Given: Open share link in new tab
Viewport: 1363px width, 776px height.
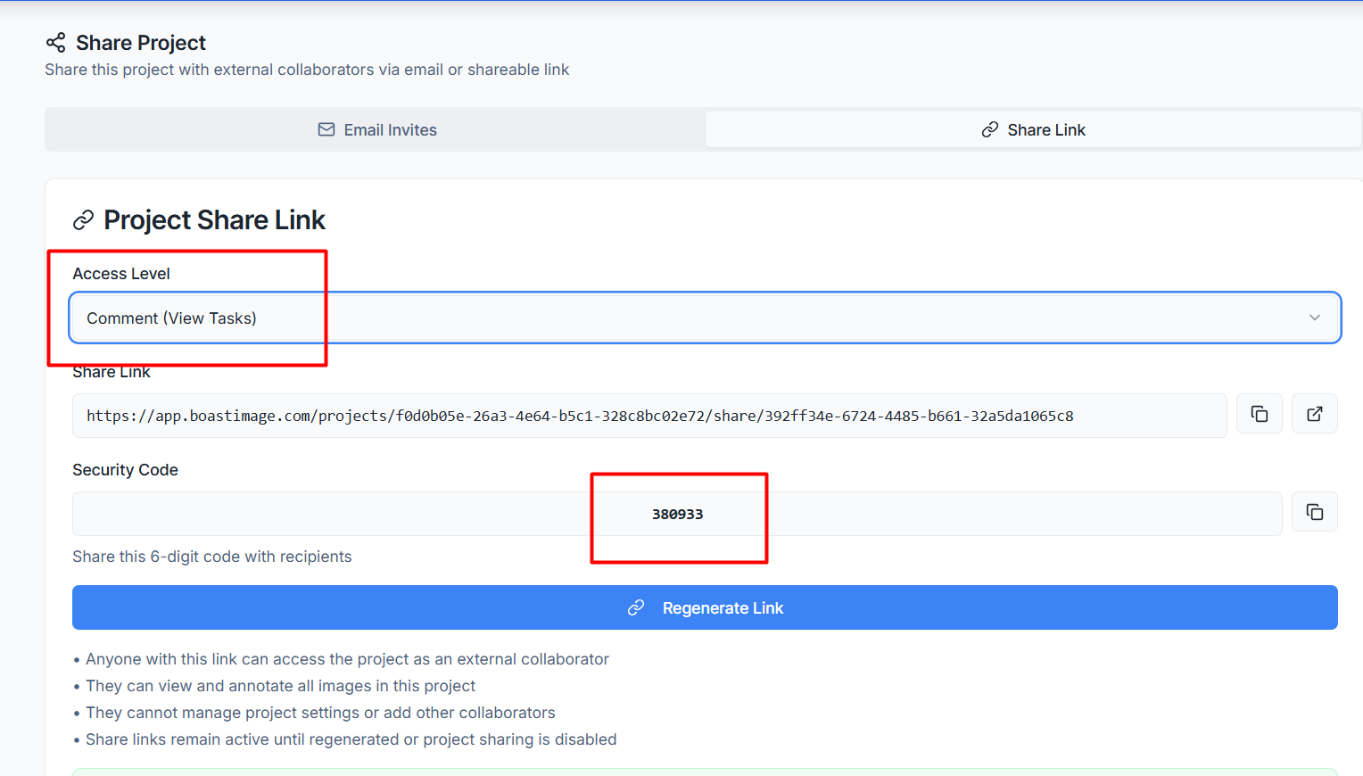Looking at the screenshot, I should pos(1314,414).
